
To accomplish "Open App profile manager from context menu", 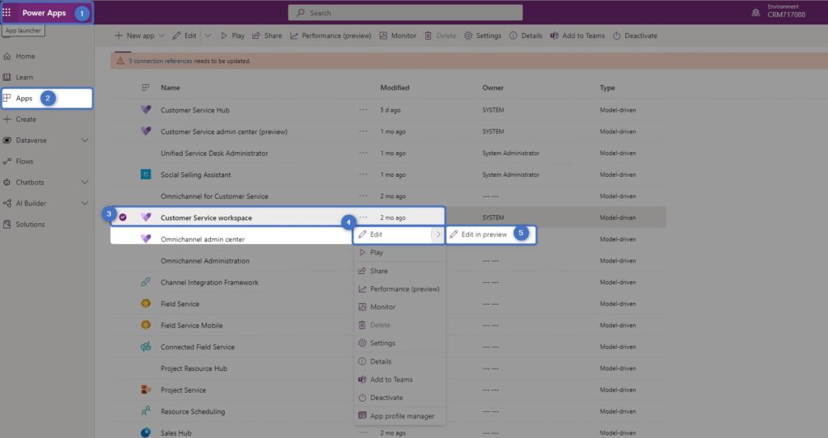I will (x=399, y=416).
